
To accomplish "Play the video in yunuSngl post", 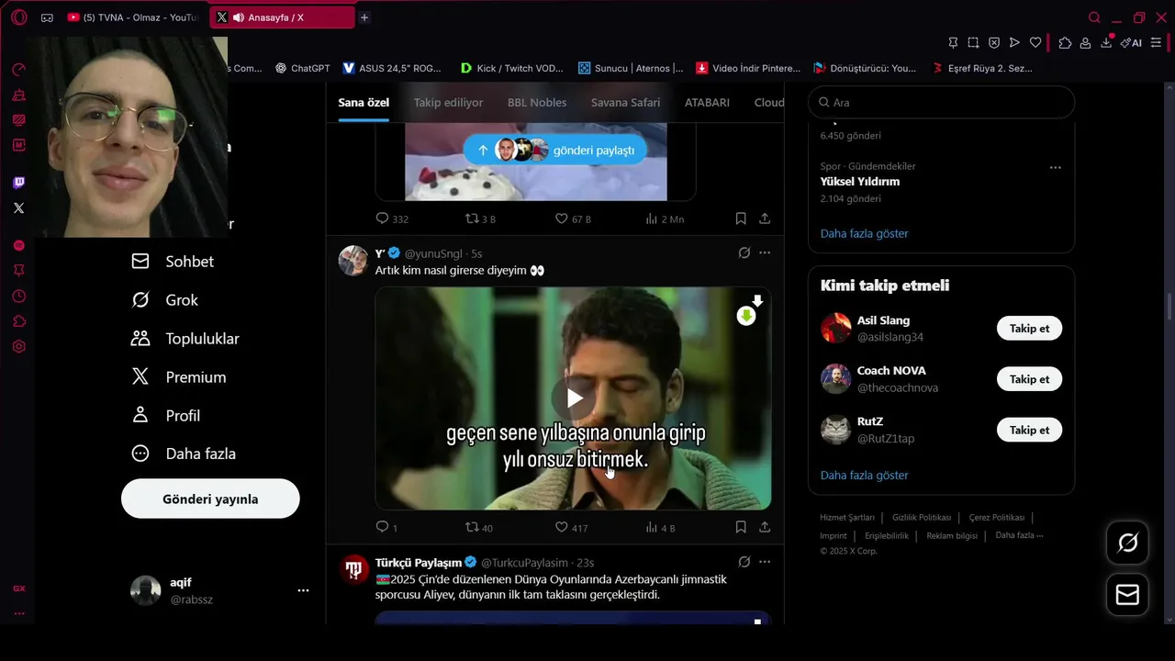I will [573, 398].
